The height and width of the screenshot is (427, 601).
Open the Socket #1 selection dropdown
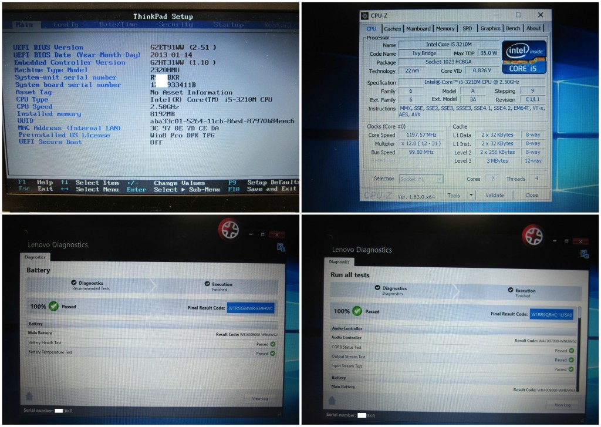(x=421, y=179)
